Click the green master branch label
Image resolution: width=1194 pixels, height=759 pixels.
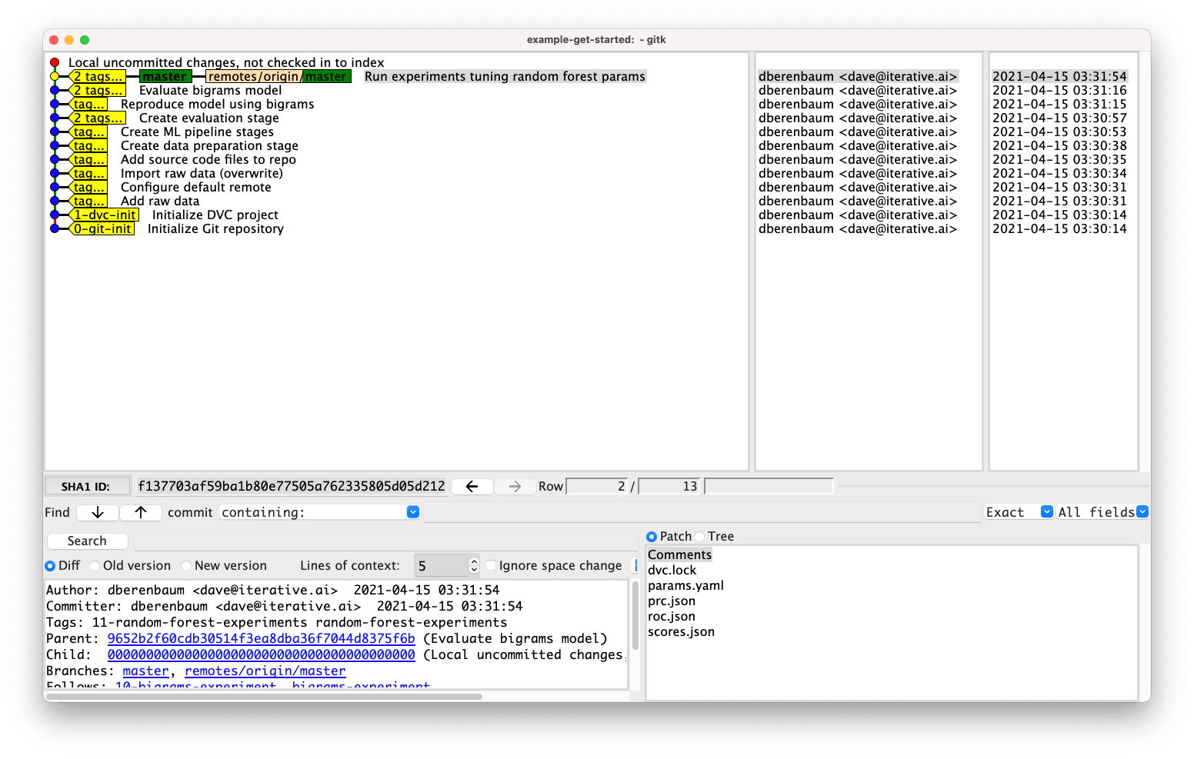click(x=164, y=76)
